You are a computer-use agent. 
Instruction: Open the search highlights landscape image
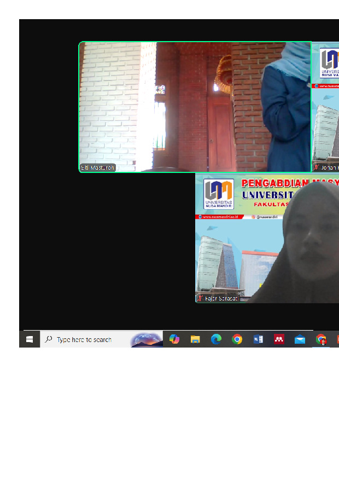pyautogui.click(x=147, y=340)
